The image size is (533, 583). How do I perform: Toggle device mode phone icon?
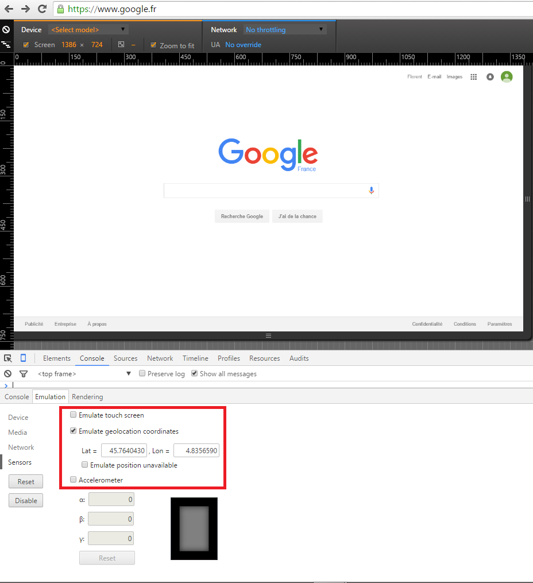(24, 358)
